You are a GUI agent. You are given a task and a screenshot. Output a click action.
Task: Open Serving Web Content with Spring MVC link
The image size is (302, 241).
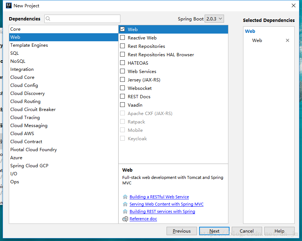point(167,204)
